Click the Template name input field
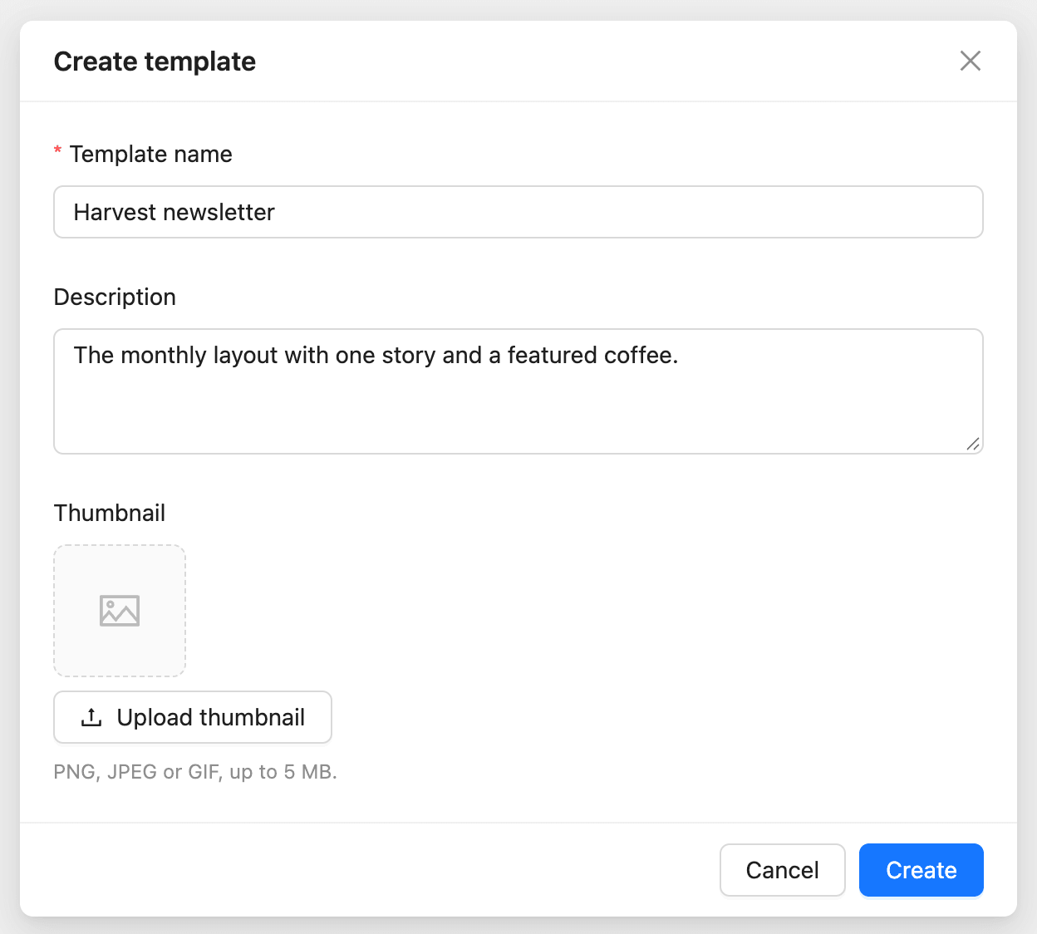This screenshot has width=1037, height=934. (x=518, y=212)
